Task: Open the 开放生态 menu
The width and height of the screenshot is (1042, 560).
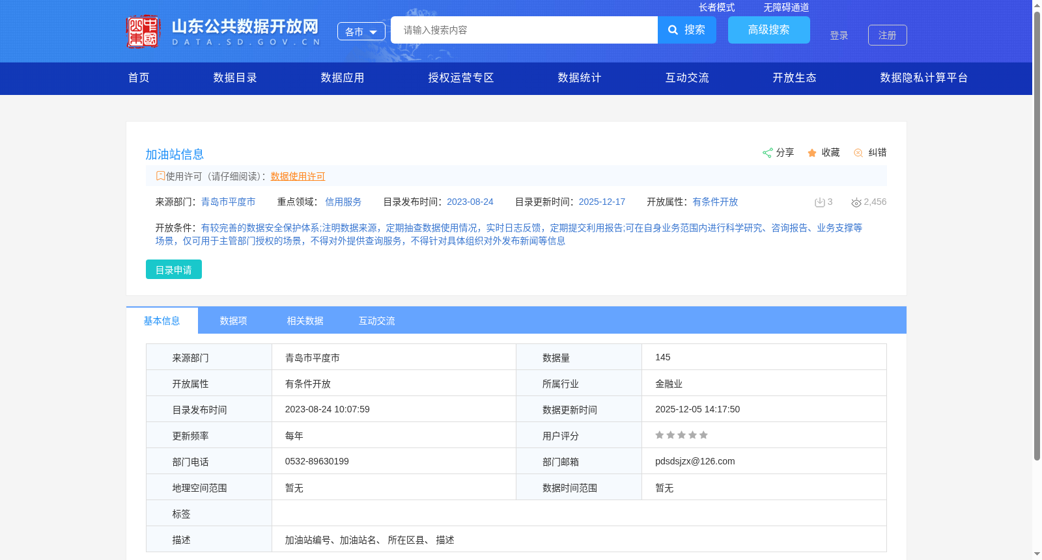Action: point(795,78)
